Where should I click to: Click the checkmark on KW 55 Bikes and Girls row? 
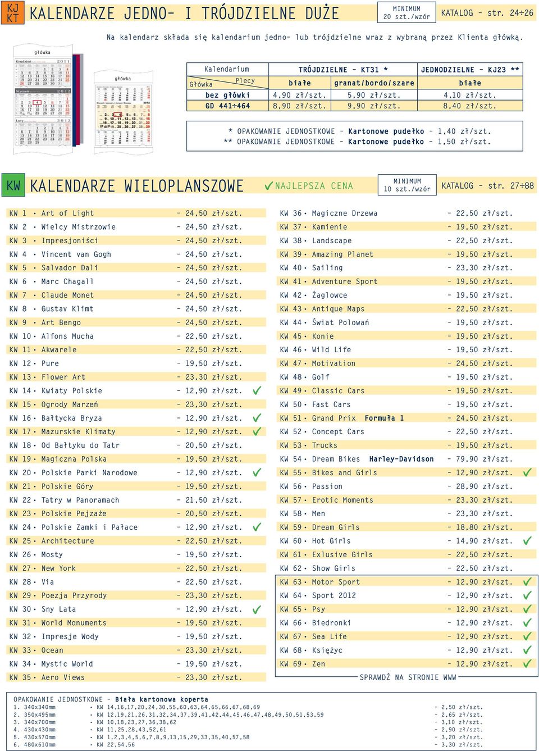(527, 472)
